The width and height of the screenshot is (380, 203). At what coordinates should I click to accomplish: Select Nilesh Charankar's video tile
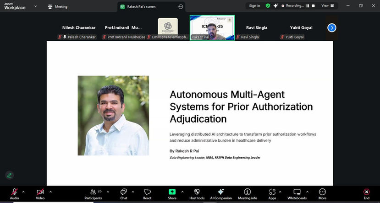79,28
